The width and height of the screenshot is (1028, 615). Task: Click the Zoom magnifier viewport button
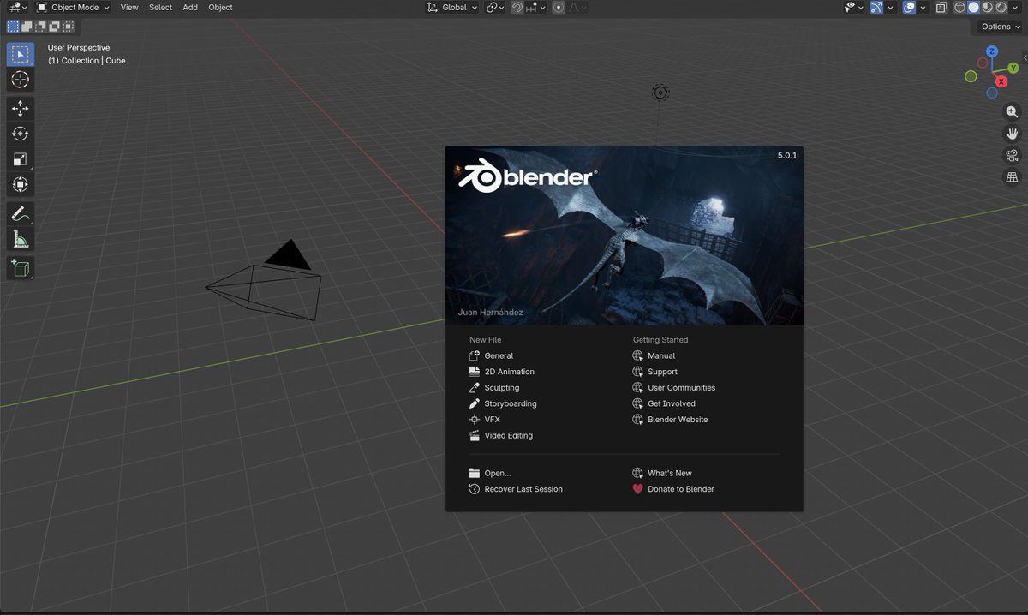[x=1012, y=112]
